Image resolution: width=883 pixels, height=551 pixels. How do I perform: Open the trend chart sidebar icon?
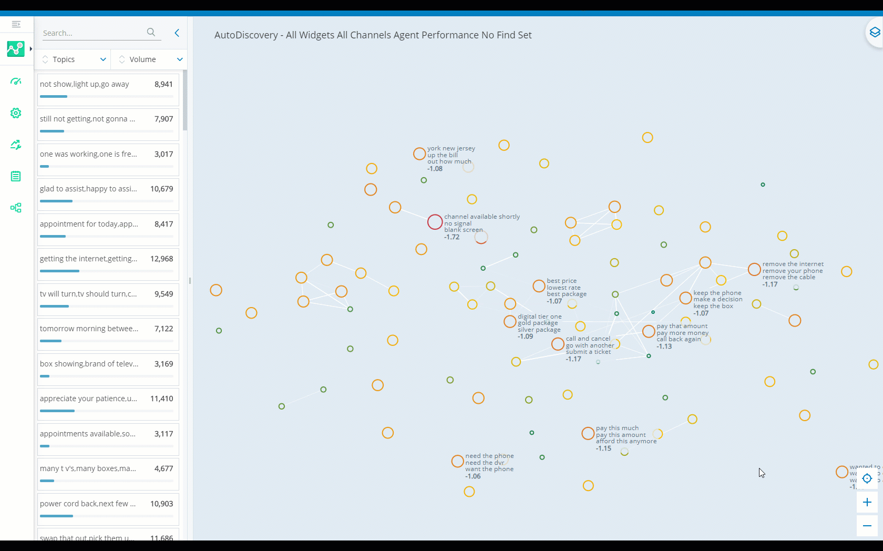click(16, 145)
